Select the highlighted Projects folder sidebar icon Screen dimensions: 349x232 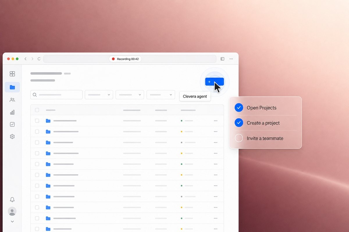pos(12,87)
